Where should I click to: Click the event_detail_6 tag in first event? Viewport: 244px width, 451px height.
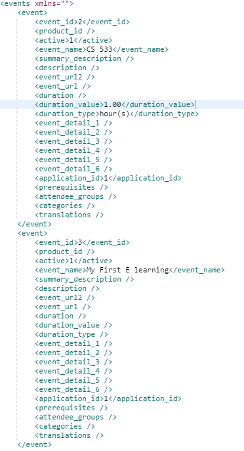73,169
